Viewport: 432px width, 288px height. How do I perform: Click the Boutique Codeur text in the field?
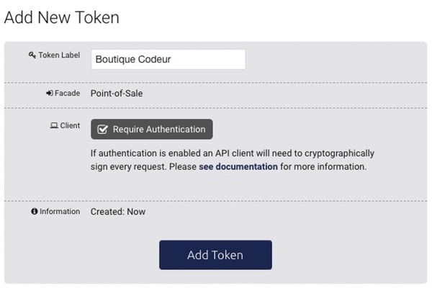point(133,60)
